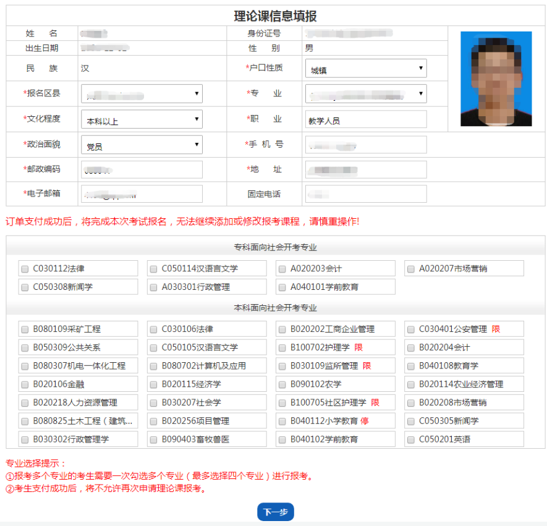The height and width of the screenshot is (526, 547).
Task: Click the applicant photo thumbnail
Action: [x=496, y=78]
